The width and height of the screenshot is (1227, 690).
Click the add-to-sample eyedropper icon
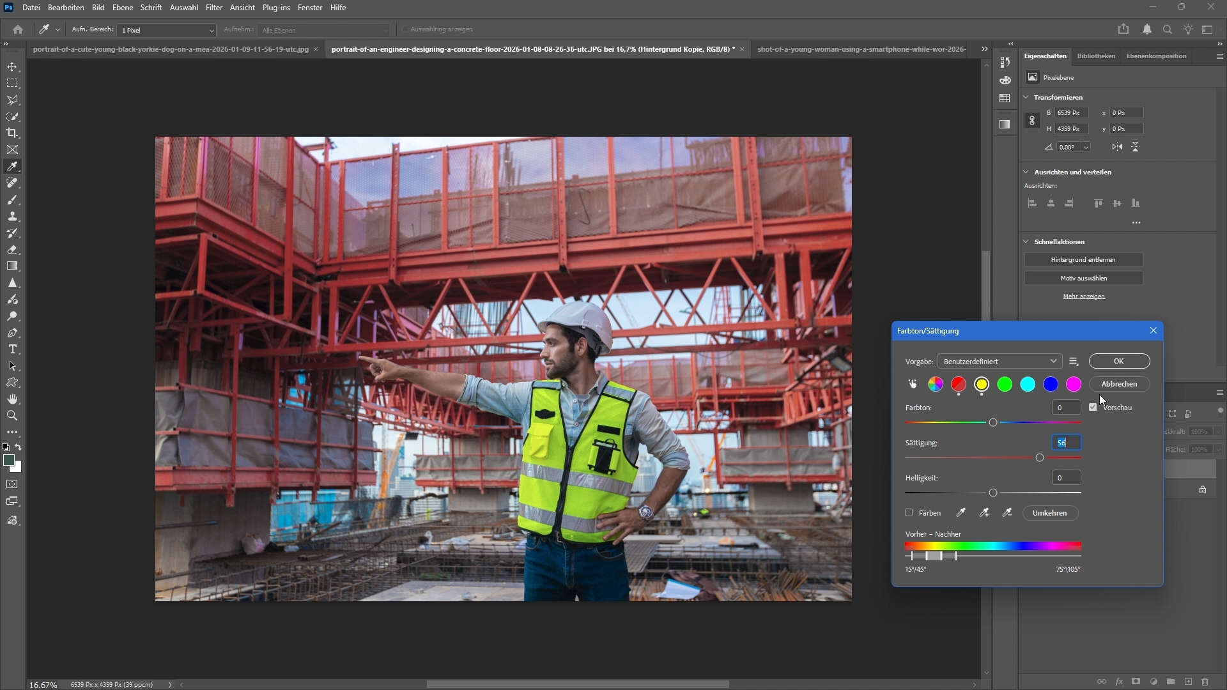click(x=984, y=513)
